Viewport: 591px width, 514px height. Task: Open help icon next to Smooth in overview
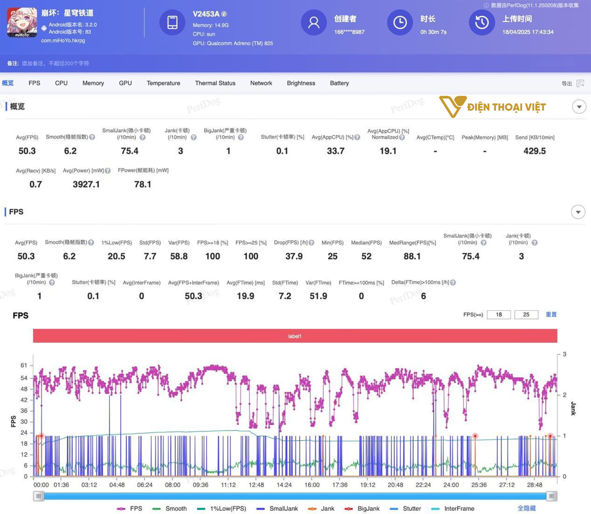(92, 137)
